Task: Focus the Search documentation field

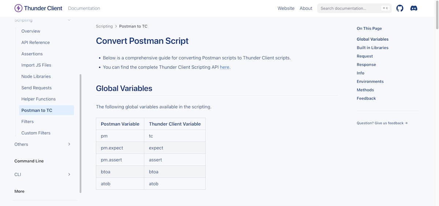Action: click(354, 8)
